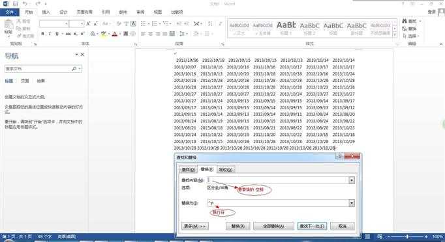Toggle Subscript formatting
Image resolution: width=445 pixels, height=242 pixels.
(x=75, y=34)
